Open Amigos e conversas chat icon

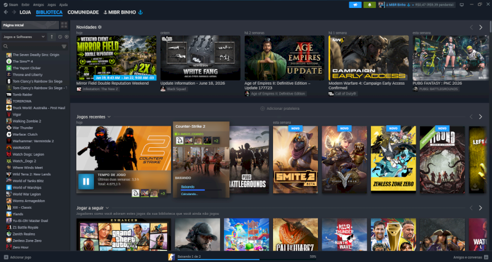click(486, 257)
